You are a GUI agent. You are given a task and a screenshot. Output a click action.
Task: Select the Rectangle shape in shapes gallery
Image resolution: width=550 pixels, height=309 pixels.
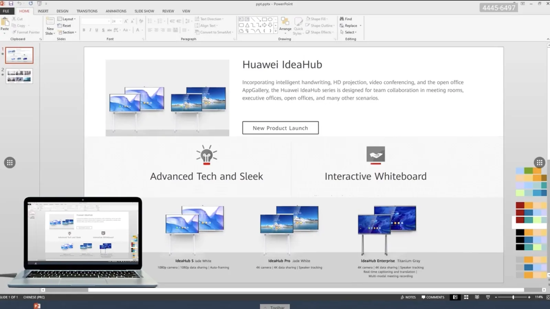tap(264, 19)
